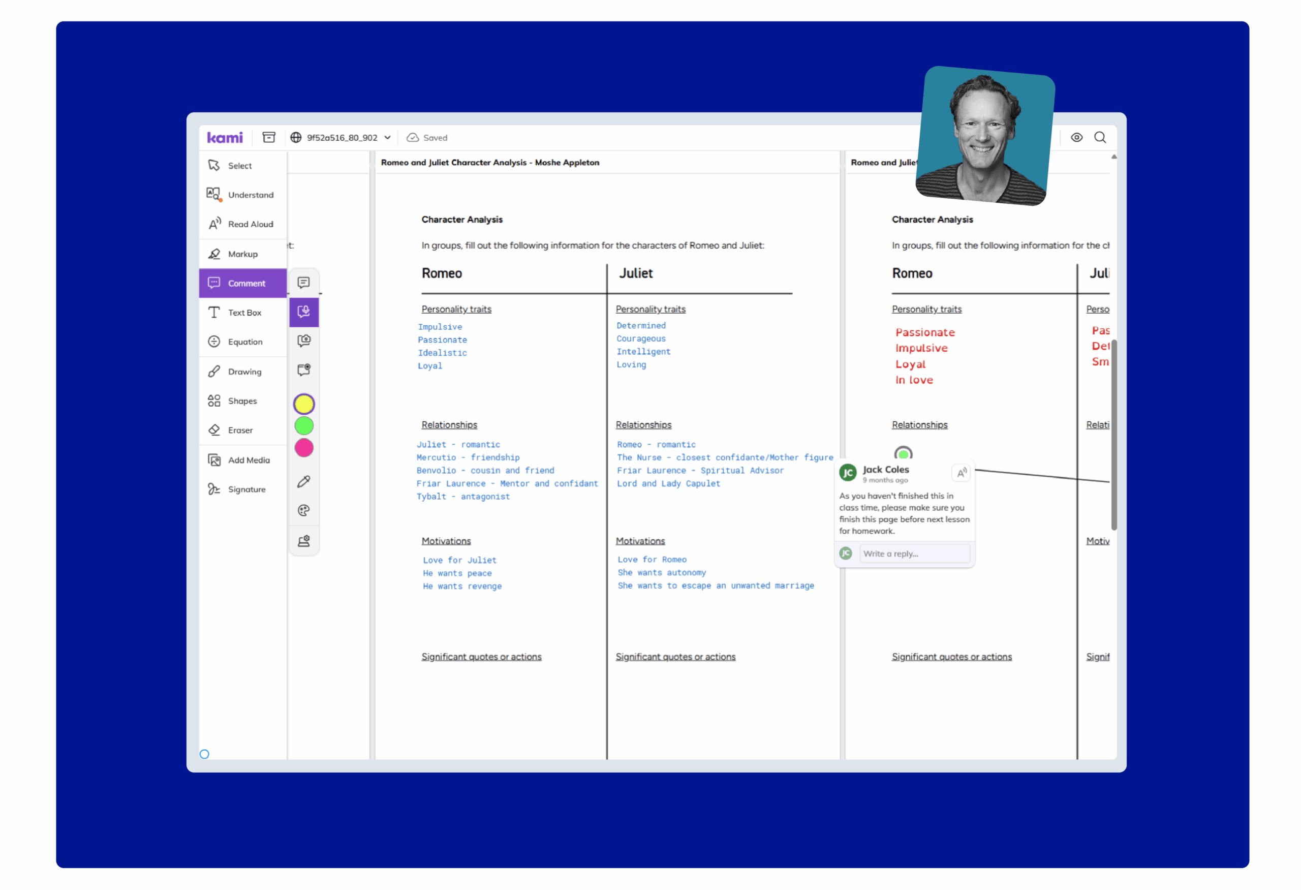Choose the voice comment microphone option

tap(303, 312)
